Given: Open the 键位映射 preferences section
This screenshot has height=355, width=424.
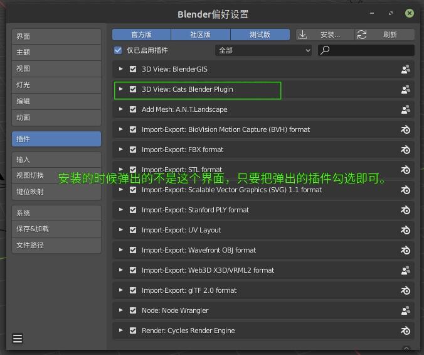Looking at the screenshot, I should [x=56, y=192].
